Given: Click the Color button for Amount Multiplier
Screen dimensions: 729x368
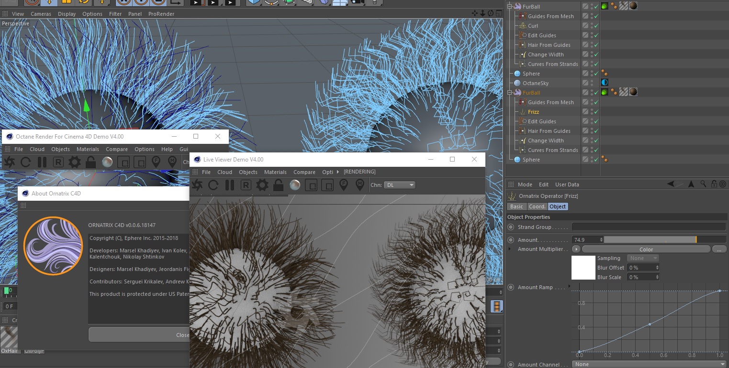Looking at the screenshot, I should click(646, 249).
